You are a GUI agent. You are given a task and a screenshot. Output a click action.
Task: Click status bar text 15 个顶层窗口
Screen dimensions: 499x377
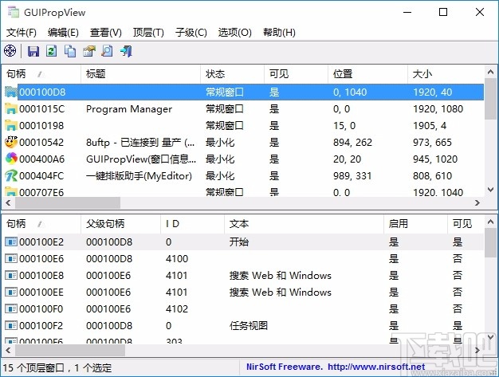click(x=33, y=367)
